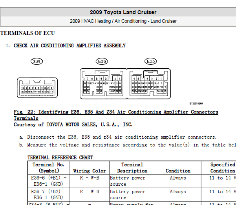Click 'R - W-B' wiring color in +B2 row

click(90, 192)
